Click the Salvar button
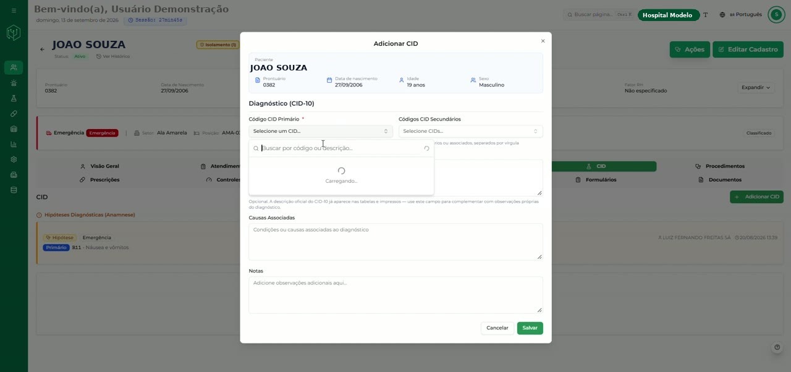The height and width of the screenshot is (372, 791). [x=530, y=328]
